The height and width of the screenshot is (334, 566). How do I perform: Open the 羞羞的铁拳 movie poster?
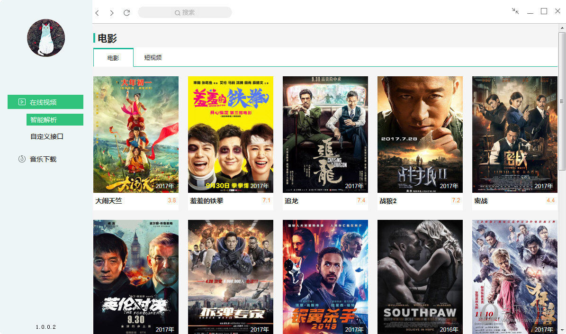tap(231, 135)
